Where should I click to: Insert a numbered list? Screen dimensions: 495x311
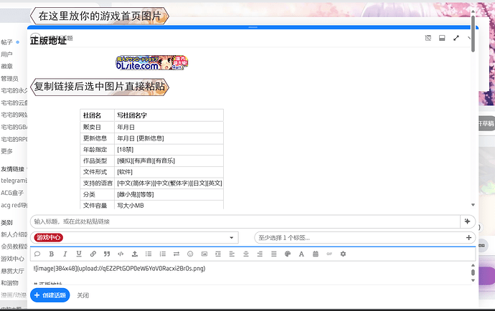coord(163,254)
